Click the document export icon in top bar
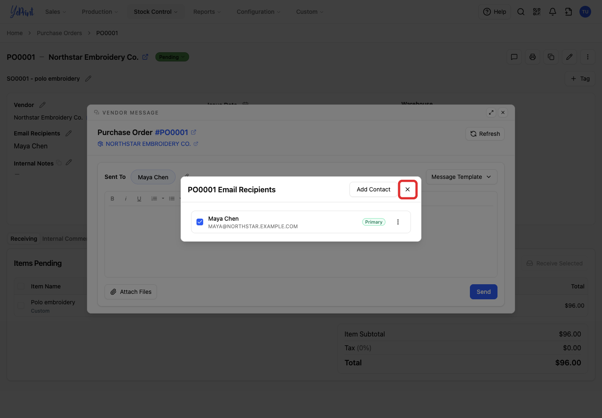The width and height of the screenshot is (602, 418). coord(569,12)
